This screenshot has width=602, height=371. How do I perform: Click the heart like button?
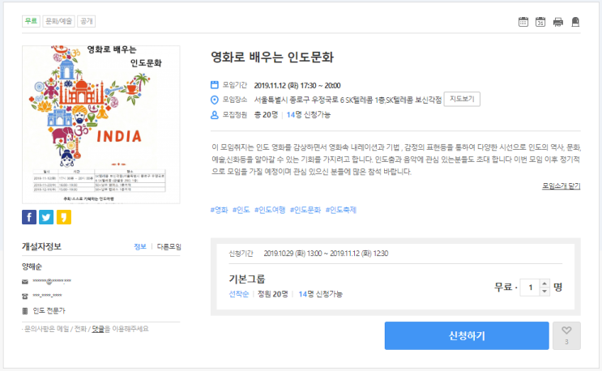566,335
